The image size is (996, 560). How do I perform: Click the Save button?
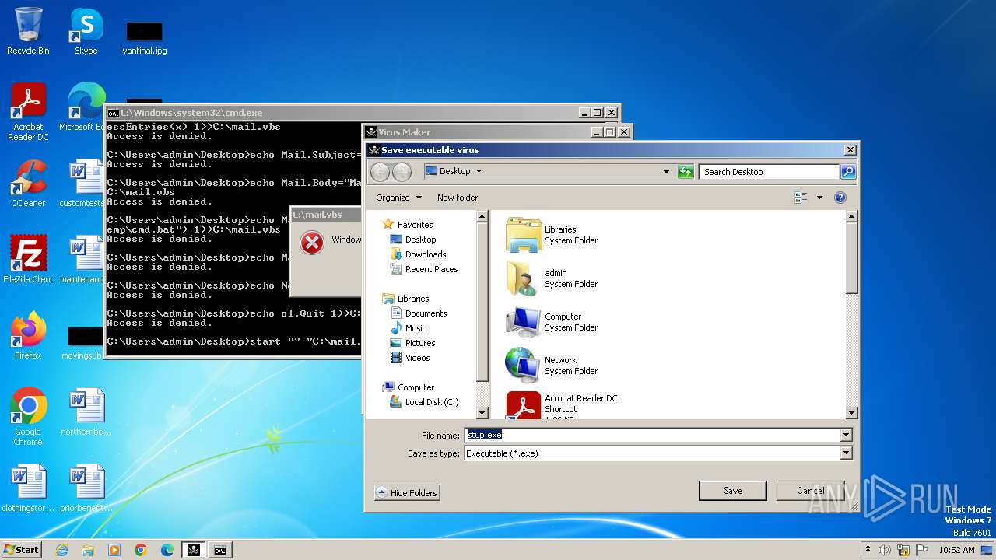click(x=732, y=491)
